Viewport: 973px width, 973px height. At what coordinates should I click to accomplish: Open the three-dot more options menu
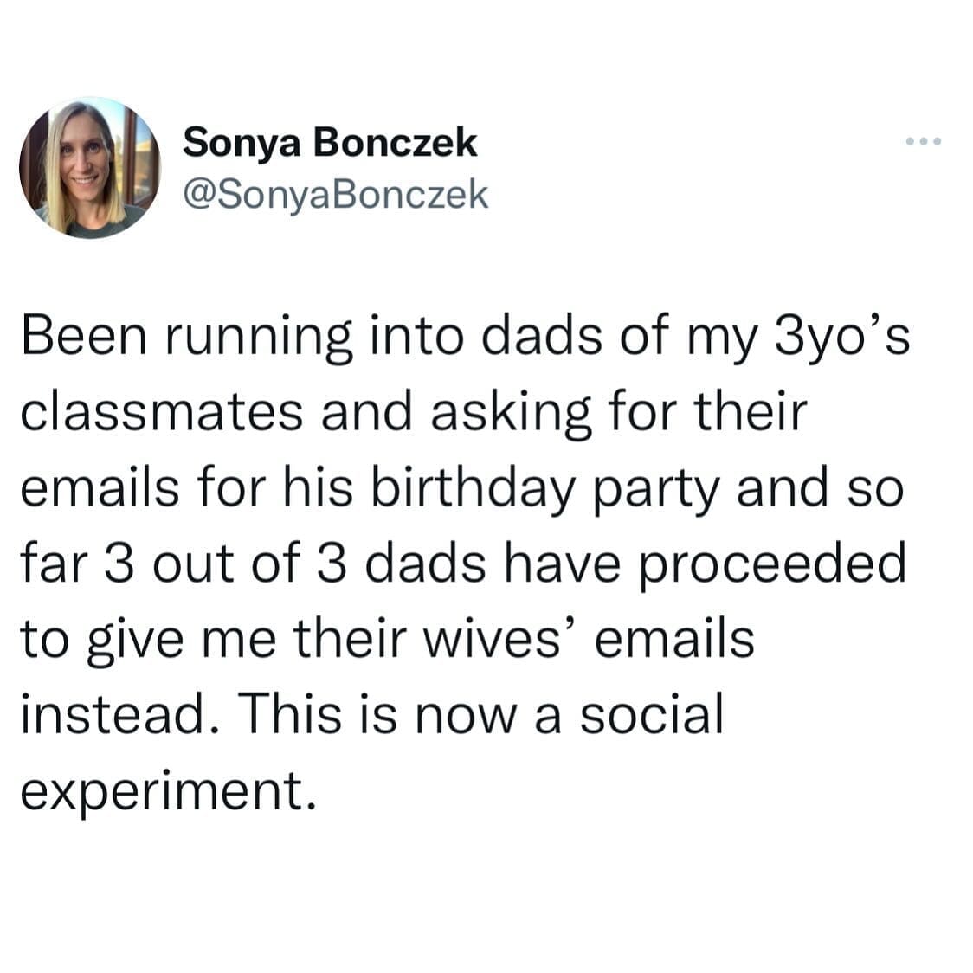click(922, 141)
